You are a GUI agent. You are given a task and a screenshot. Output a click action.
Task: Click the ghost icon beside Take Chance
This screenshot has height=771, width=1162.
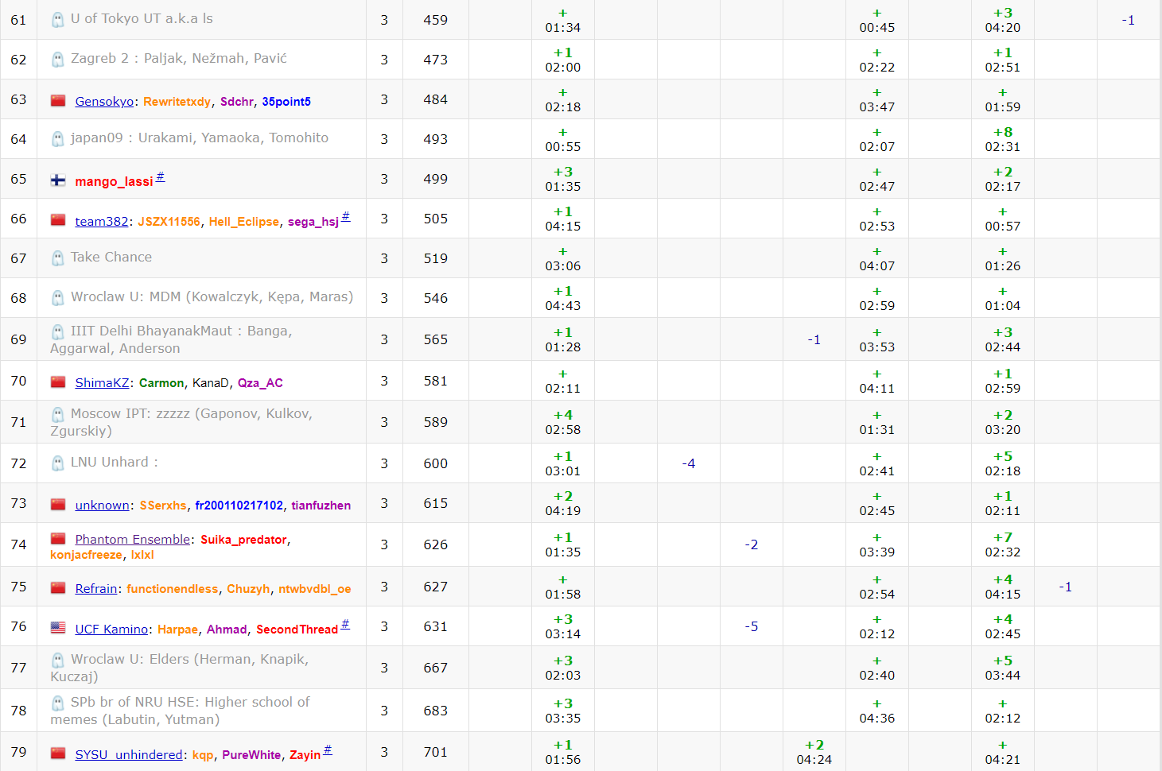click(x=58, y=258)
